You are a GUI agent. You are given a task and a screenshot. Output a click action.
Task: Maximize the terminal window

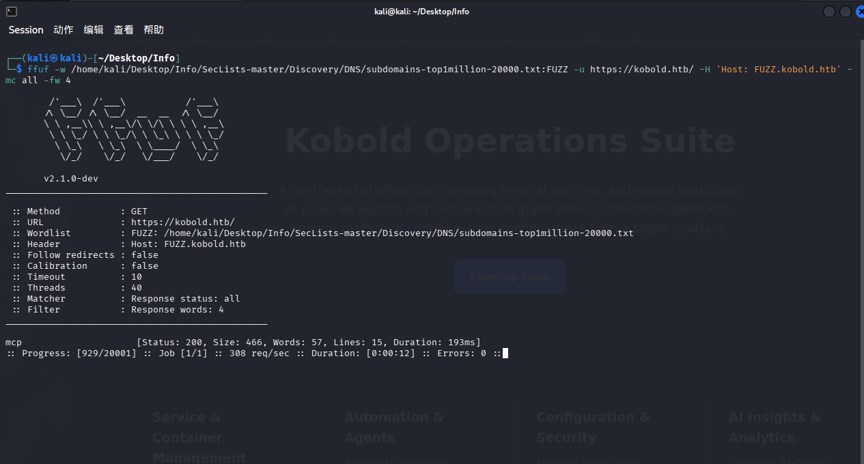pyautogui.click(x=846, y=12)
